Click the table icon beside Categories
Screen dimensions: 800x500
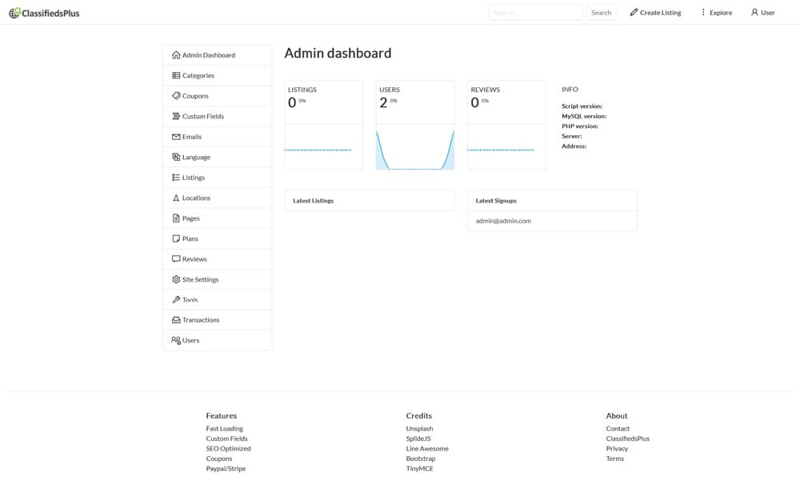(x=176, y=76)
